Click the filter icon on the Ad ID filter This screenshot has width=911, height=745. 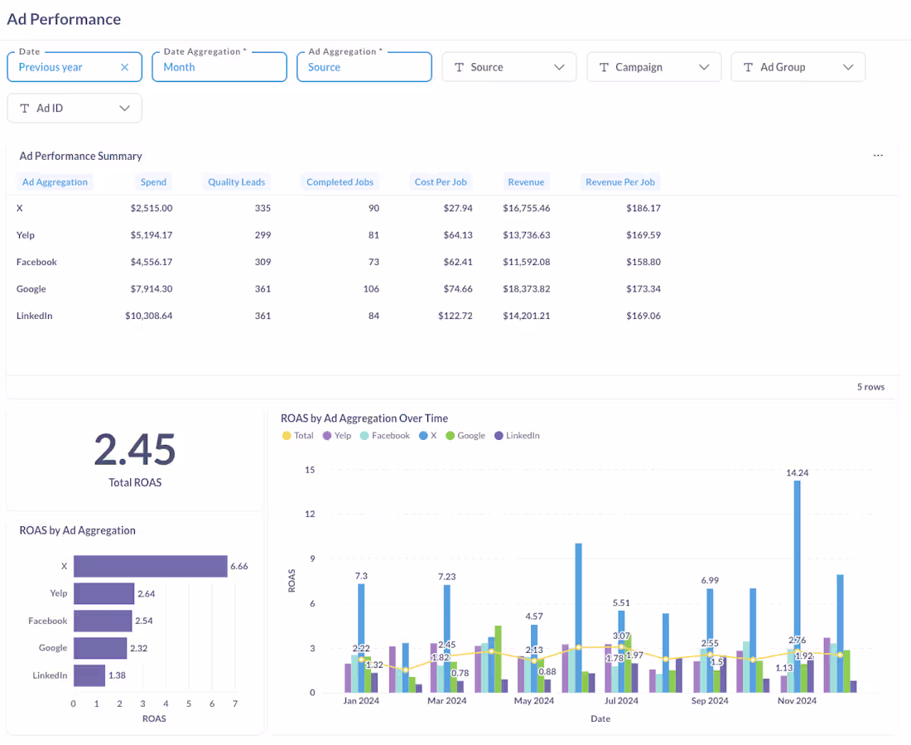(x=24, y=108)
